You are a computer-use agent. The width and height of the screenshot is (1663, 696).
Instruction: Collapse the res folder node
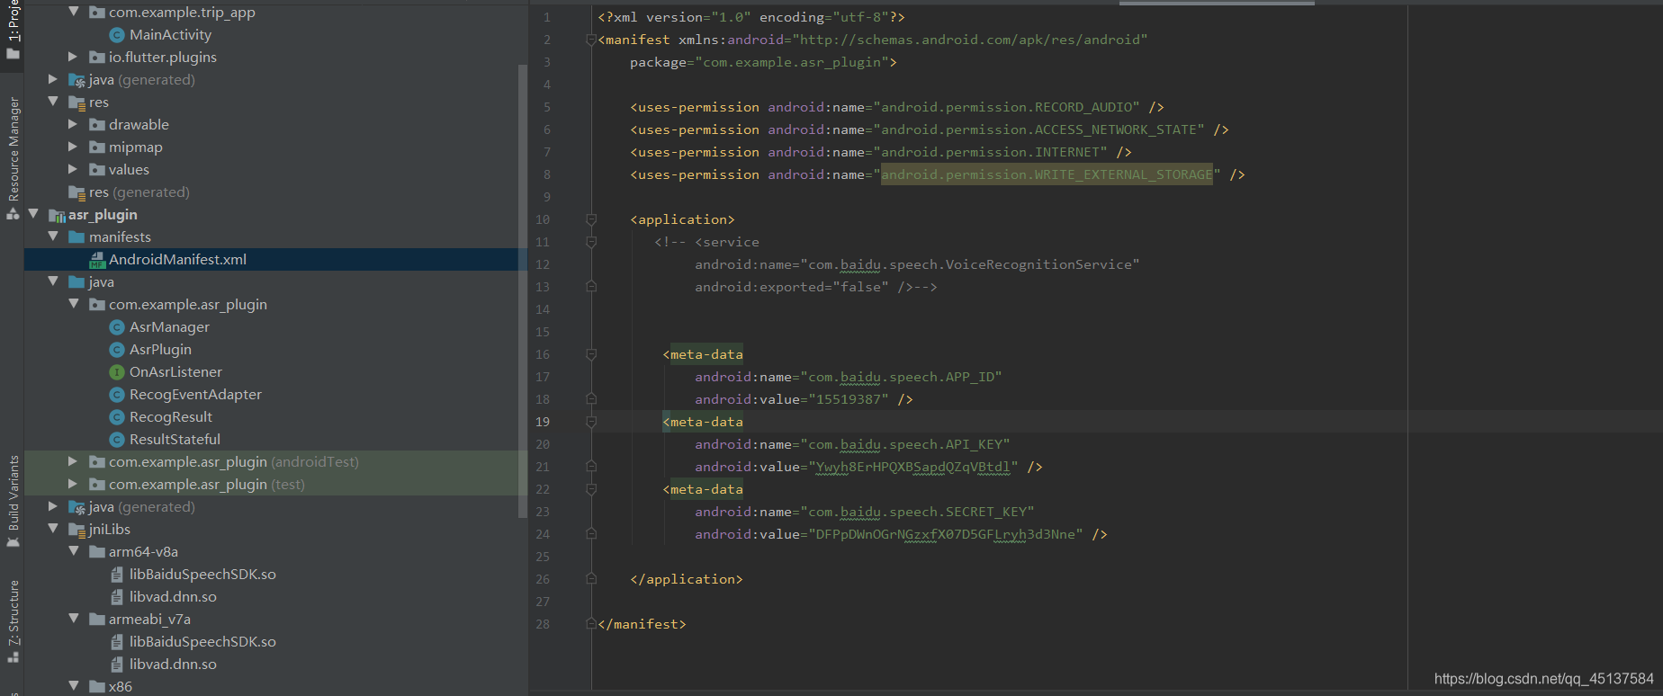(53, 102)
